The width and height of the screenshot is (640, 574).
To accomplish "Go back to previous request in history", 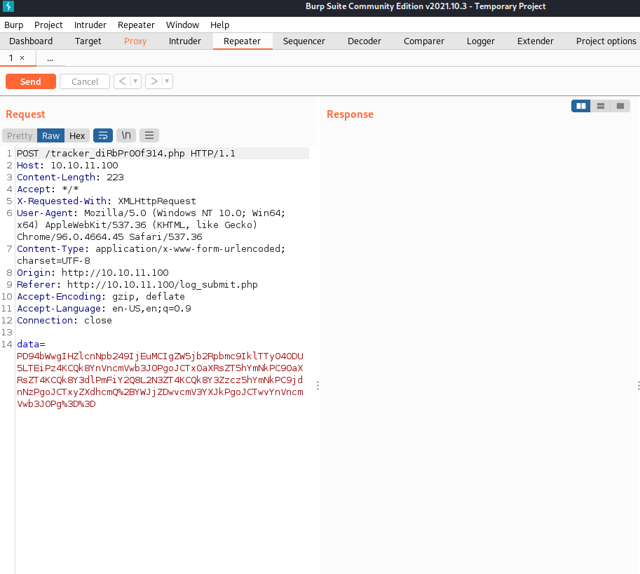I will coord(122,81).
